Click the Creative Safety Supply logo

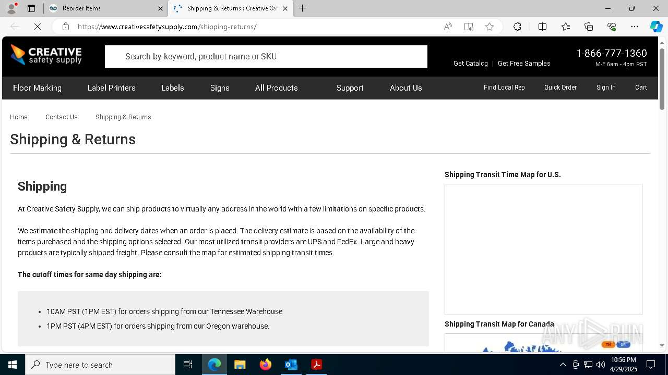click(x=46, y=55)
